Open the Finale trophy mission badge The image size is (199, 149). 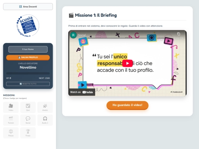(28, 133)
